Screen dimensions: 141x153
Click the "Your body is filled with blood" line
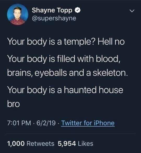click(64, 59)
